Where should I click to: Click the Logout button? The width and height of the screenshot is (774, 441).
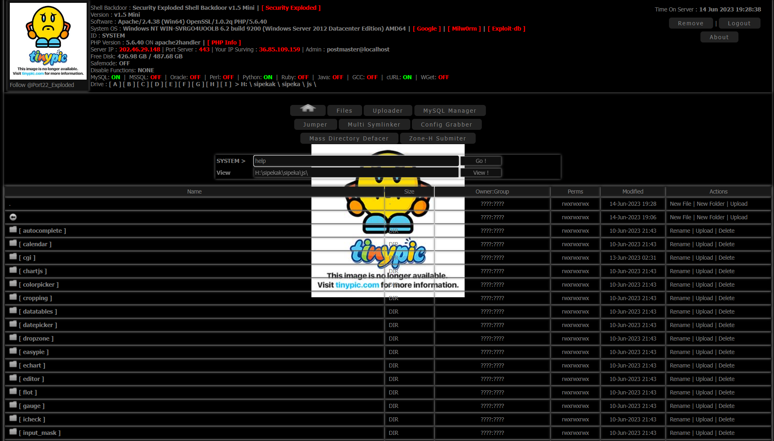pyautogui.click(x=739, y=23)
